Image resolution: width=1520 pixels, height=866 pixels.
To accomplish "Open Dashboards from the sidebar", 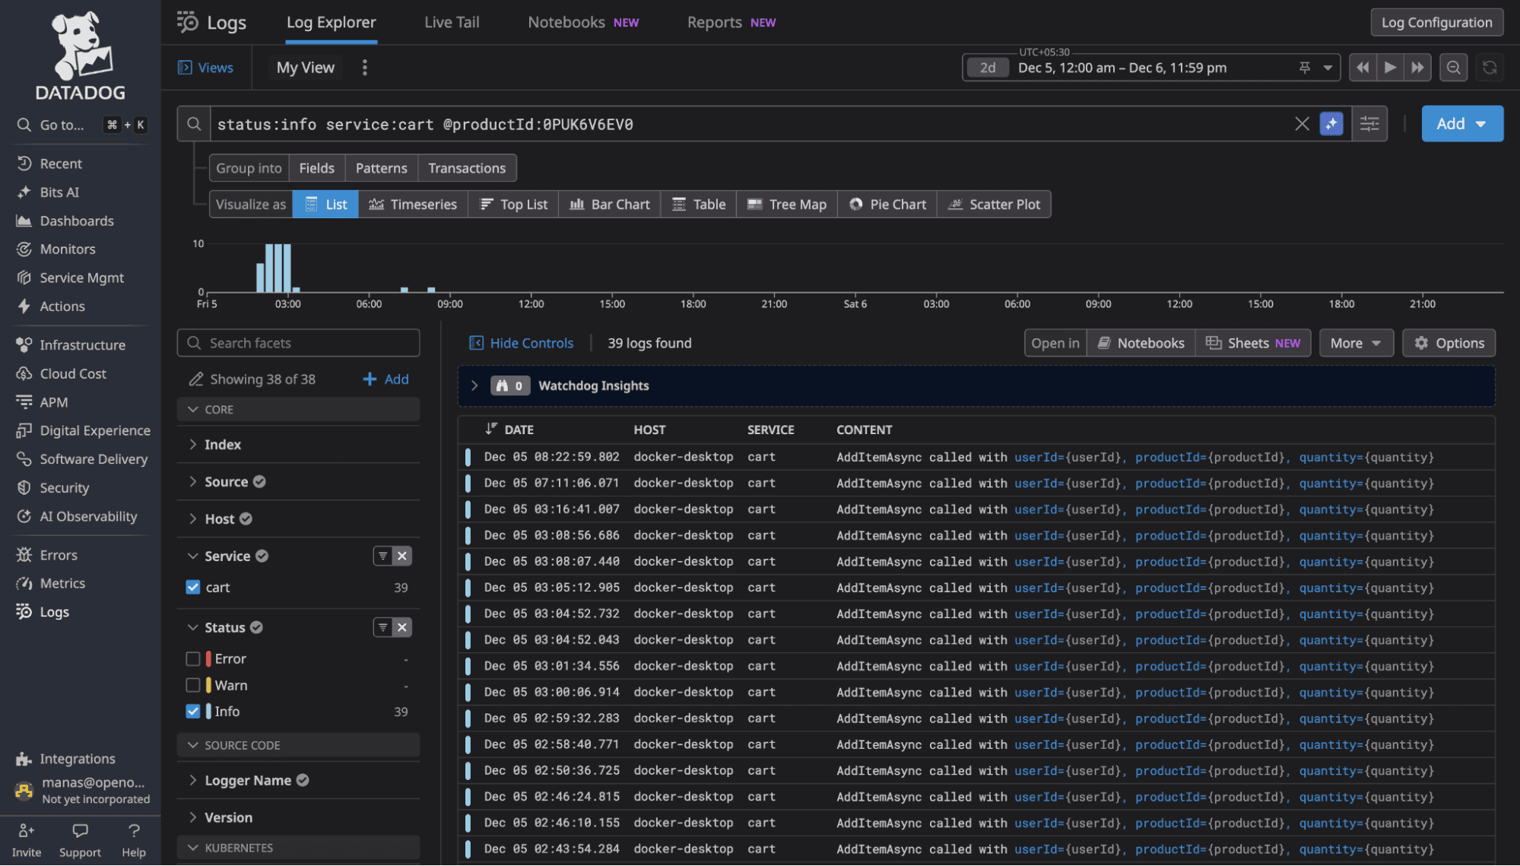I will 75,220.
